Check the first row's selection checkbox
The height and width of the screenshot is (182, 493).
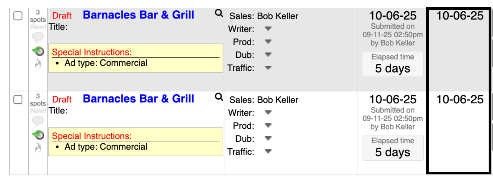click(x=18, y=16)
